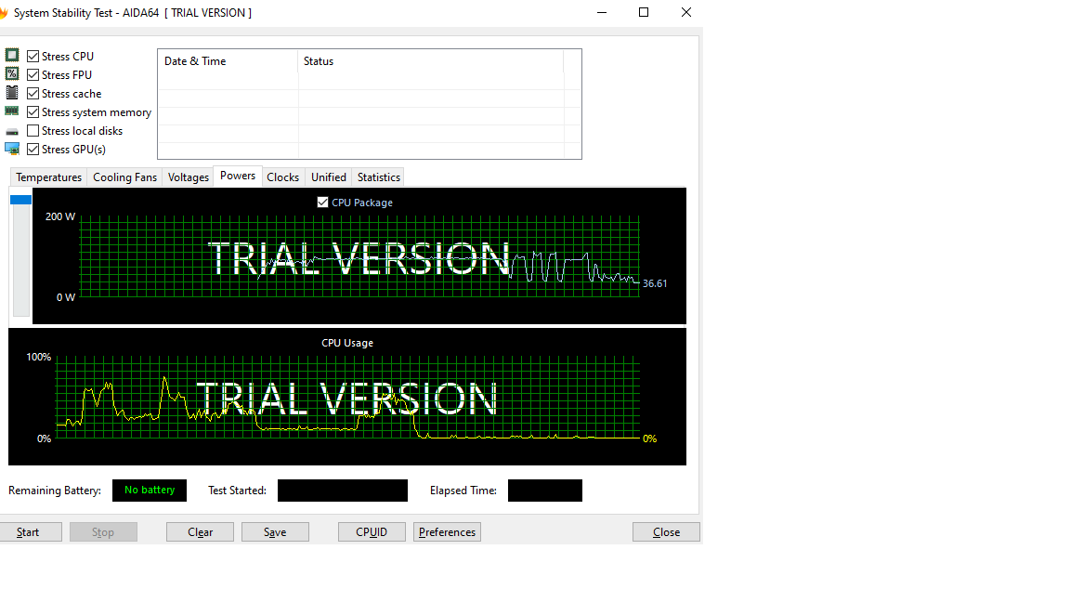This screenshot has height=602, width=1070.
Task: Click the CPU Usage graph title
Action: [347, 343]
